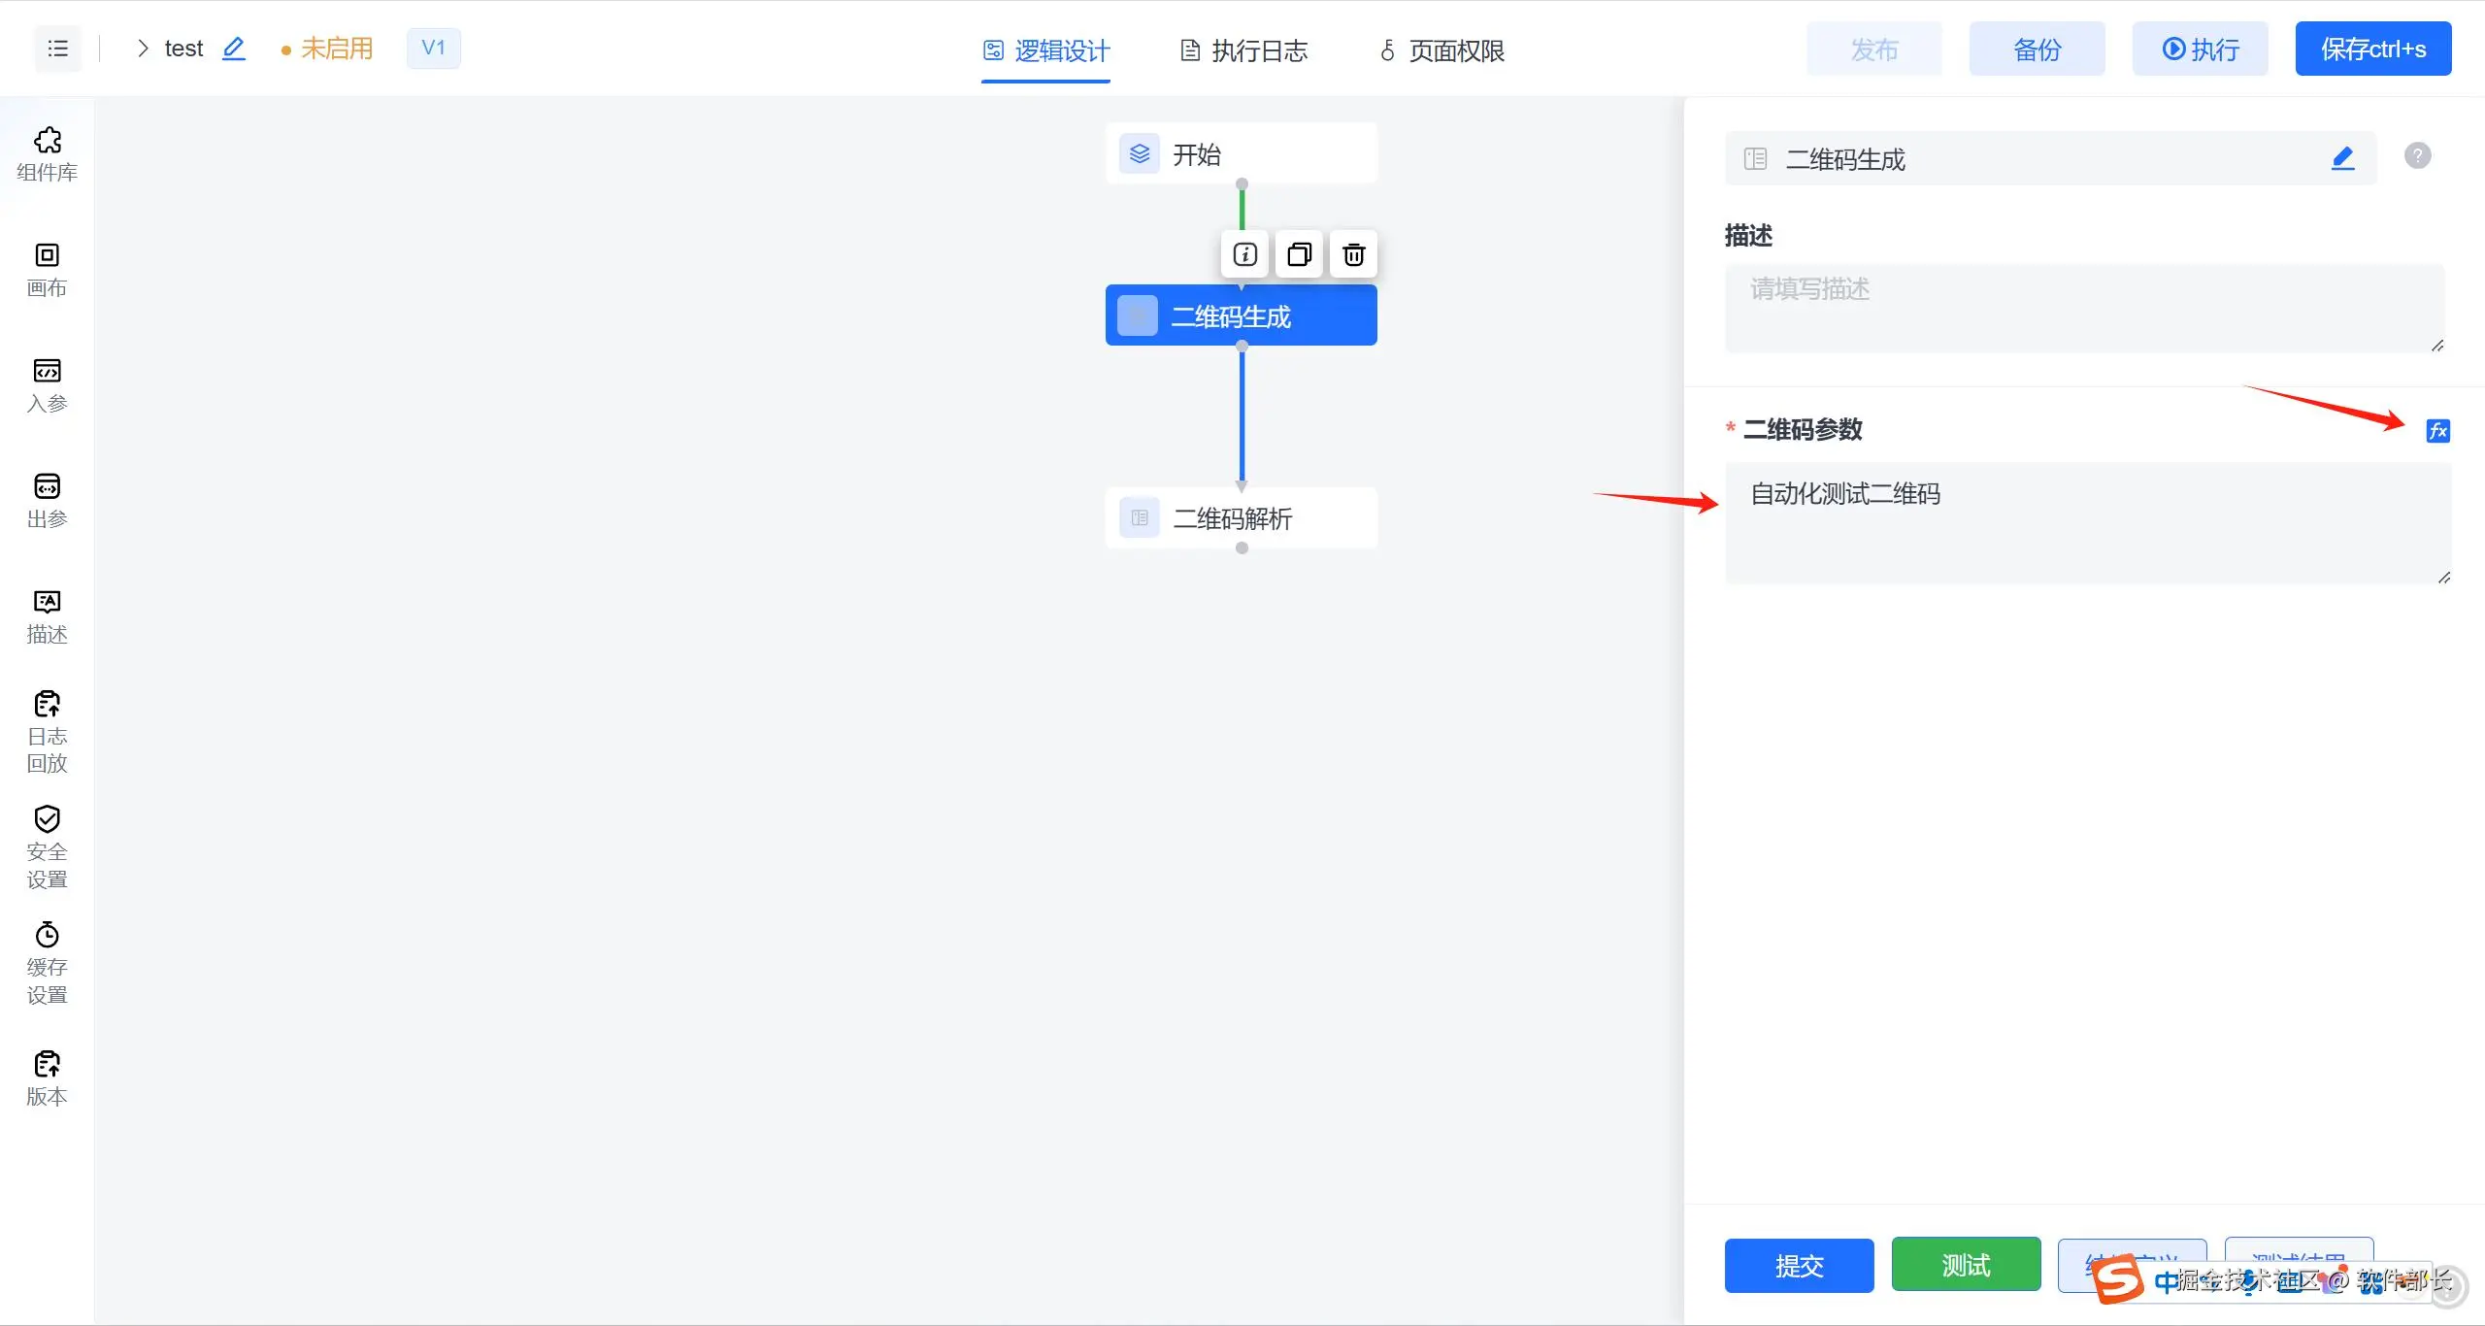Viewport: 2485px width, 1326px height.
Task: Select the 二维码解析 node
Action: pyautogui.click(x=1241, y=518)
